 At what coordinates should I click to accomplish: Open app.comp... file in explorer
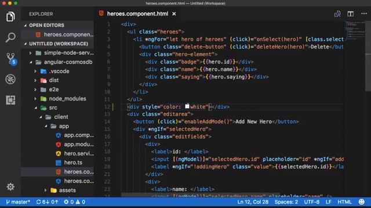coord(58,135)
